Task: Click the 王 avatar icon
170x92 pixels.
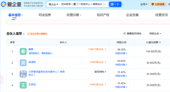Action: [x=23, y=85]
